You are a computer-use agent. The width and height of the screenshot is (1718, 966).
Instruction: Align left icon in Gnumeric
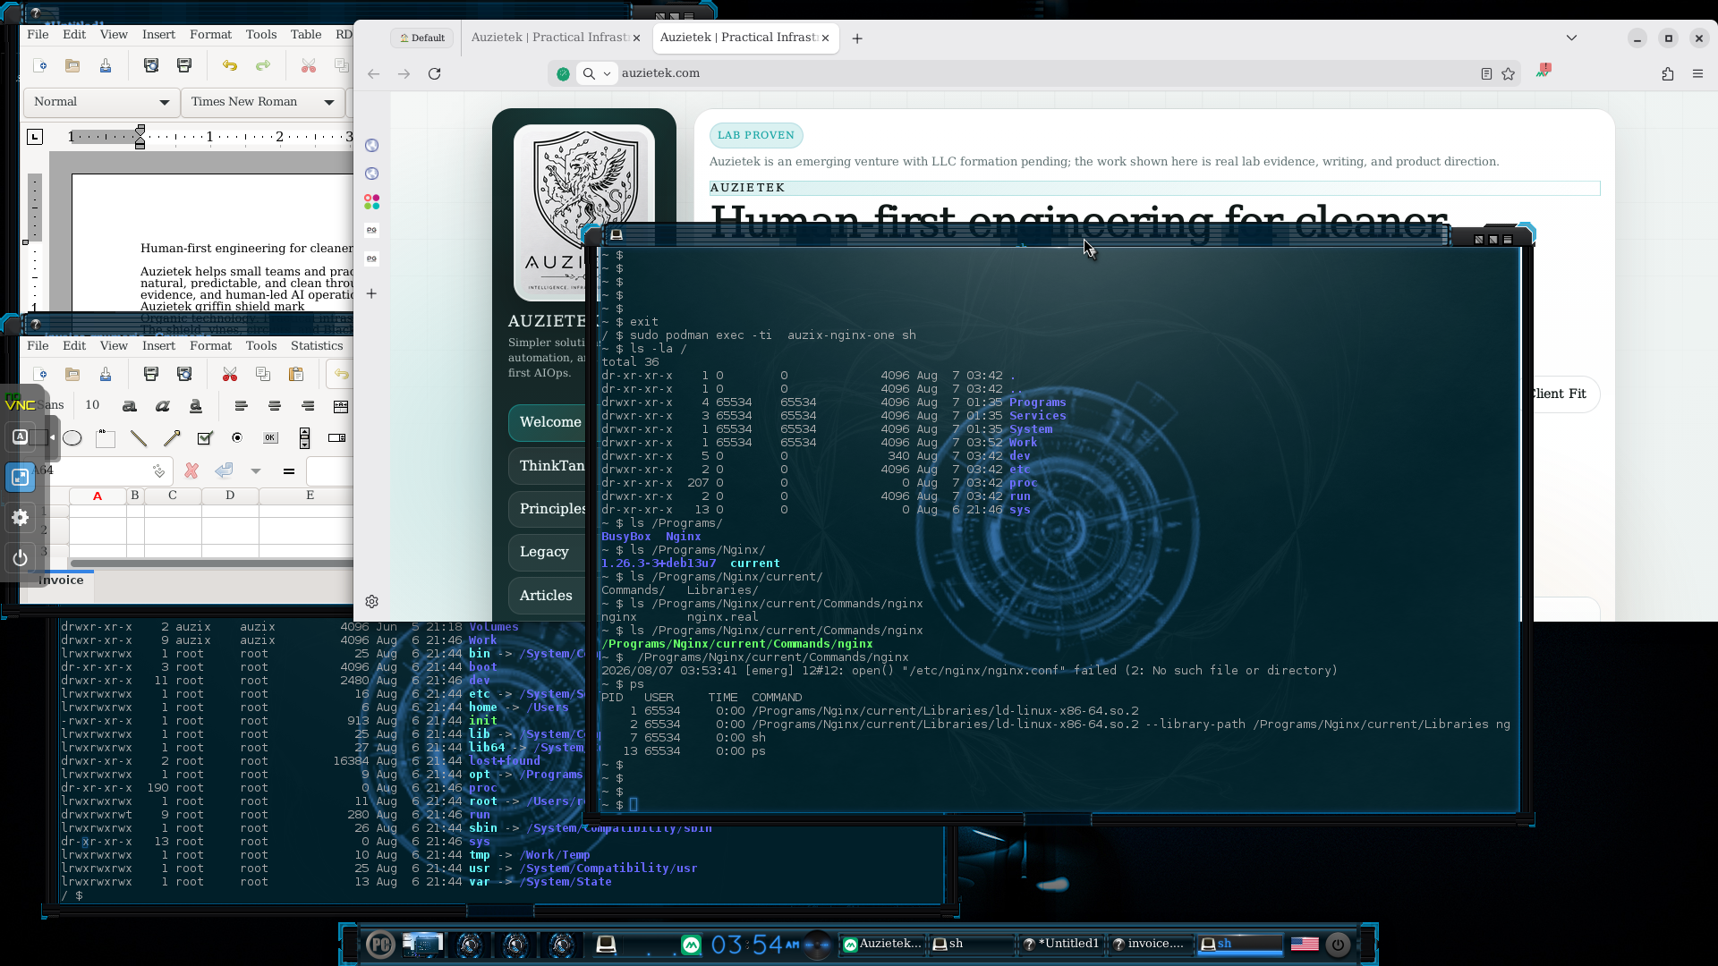coord(242,406)
